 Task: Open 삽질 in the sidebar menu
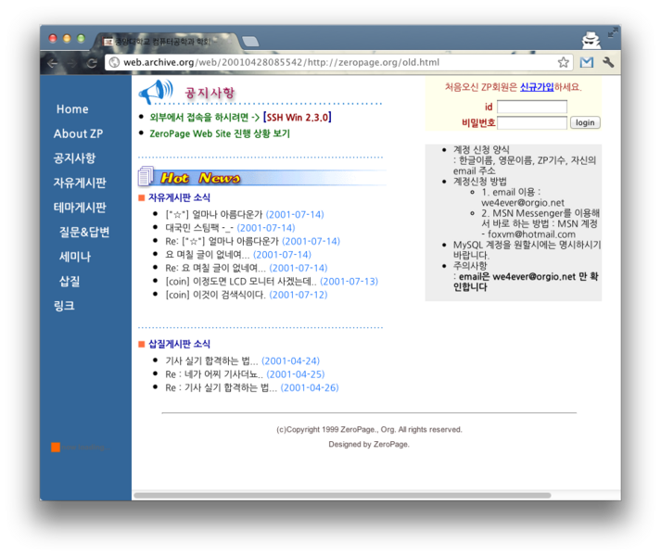[70, 281]
